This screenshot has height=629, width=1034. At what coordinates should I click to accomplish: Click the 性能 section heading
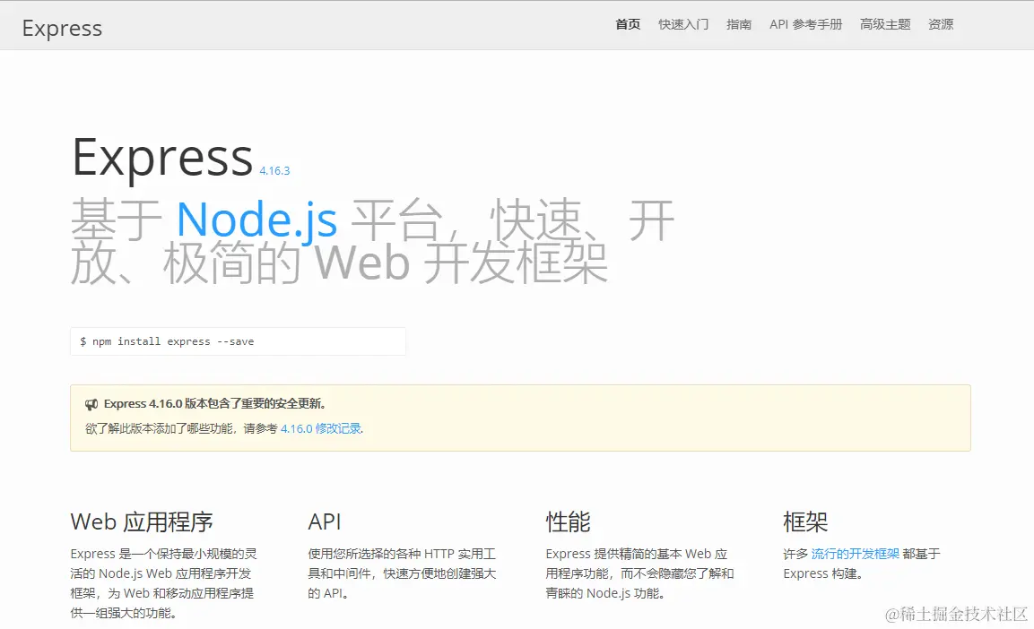pyautogui.click(x=568, y=521)
